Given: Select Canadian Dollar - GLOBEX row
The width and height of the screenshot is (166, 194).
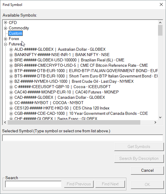Looking at the screenshot, I should tap(60, 97).
